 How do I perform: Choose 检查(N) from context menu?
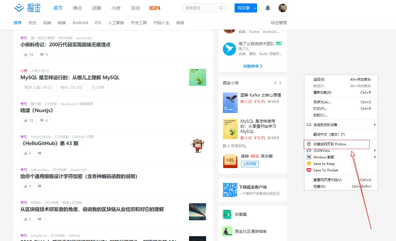point(341,186)
